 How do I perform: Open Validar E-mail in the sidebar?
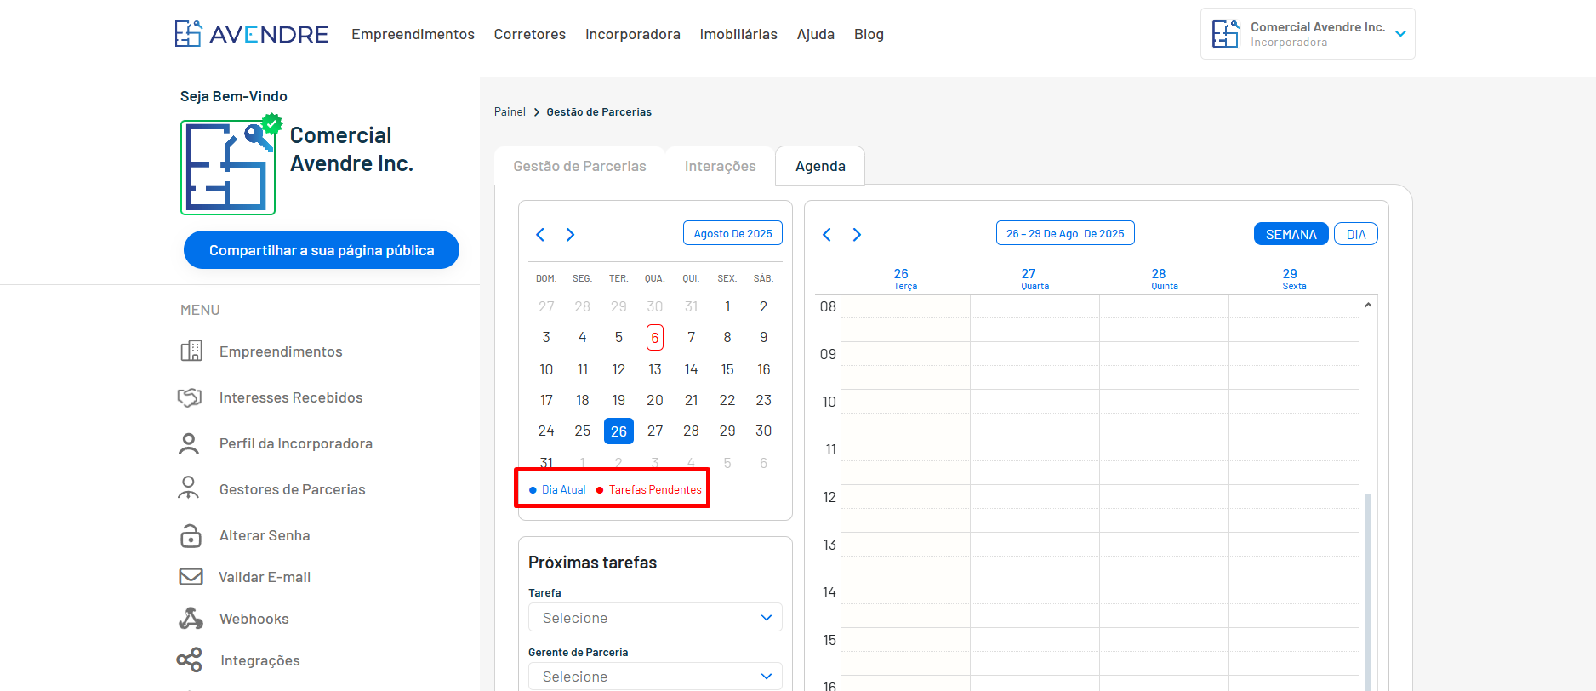[x=265, y=577]
